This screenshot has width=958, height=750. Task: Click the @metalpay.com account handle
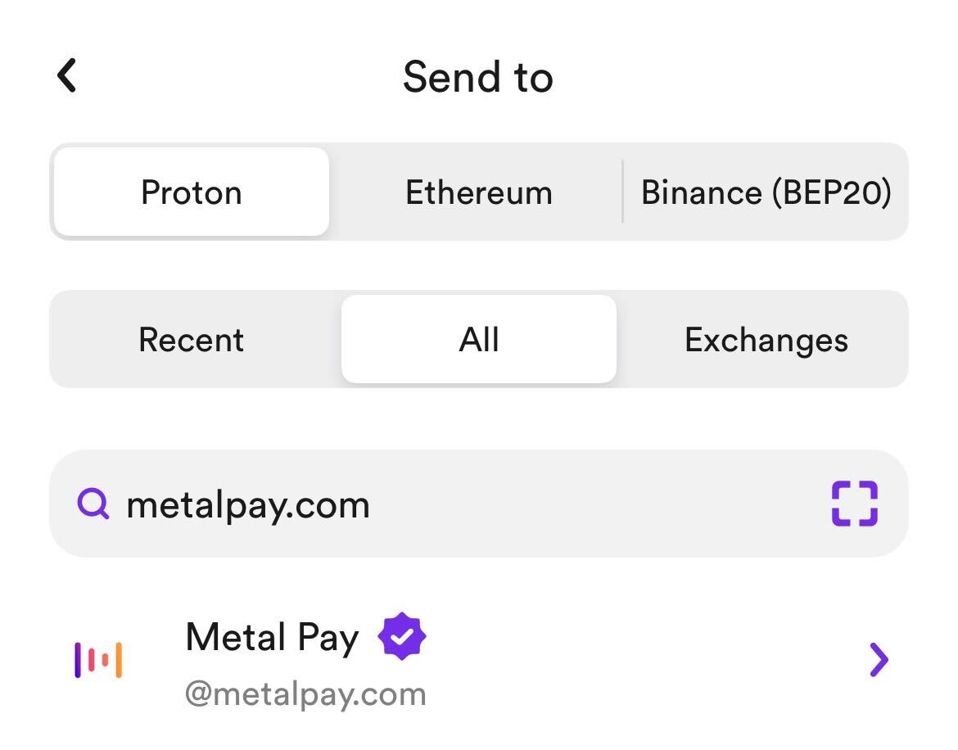tap(305, 694)
